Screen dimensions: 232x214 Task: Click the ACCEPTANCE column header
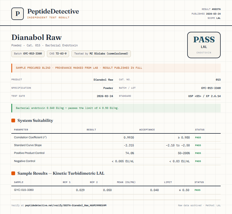point(147,130)
